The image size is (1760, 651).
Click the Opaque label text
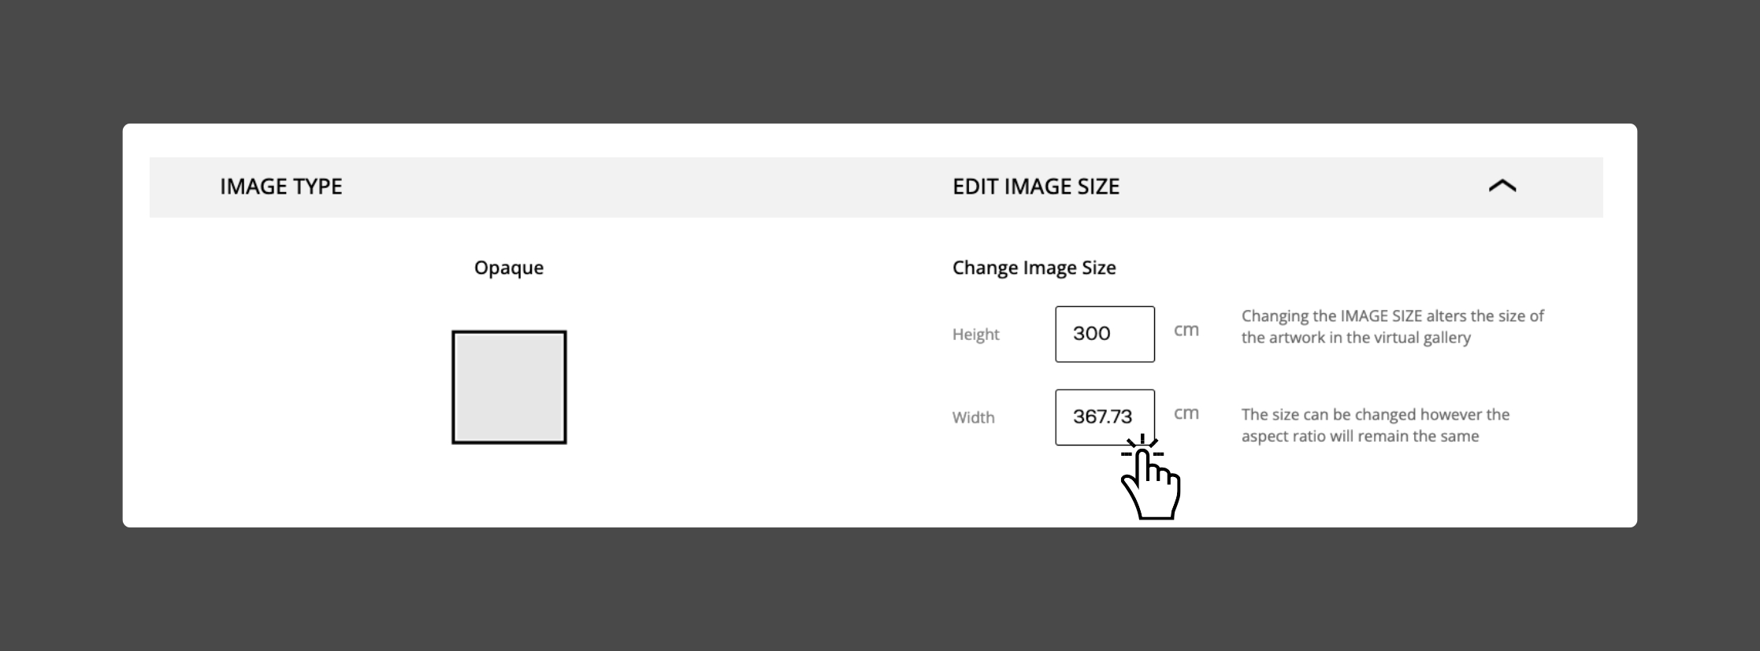coord(509,268)
